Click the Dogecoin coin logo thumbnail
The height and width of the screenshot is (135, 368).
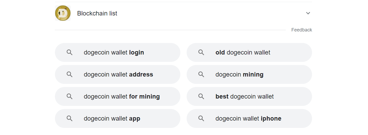[63, 13]
